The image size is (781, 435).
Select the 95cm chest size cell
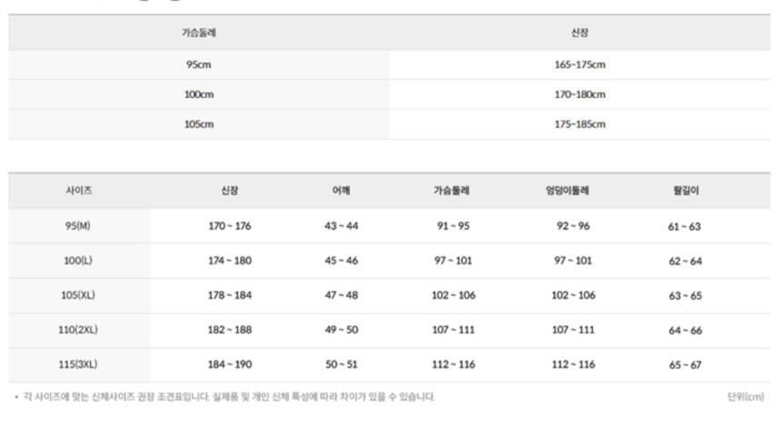(x=198, y=64)
